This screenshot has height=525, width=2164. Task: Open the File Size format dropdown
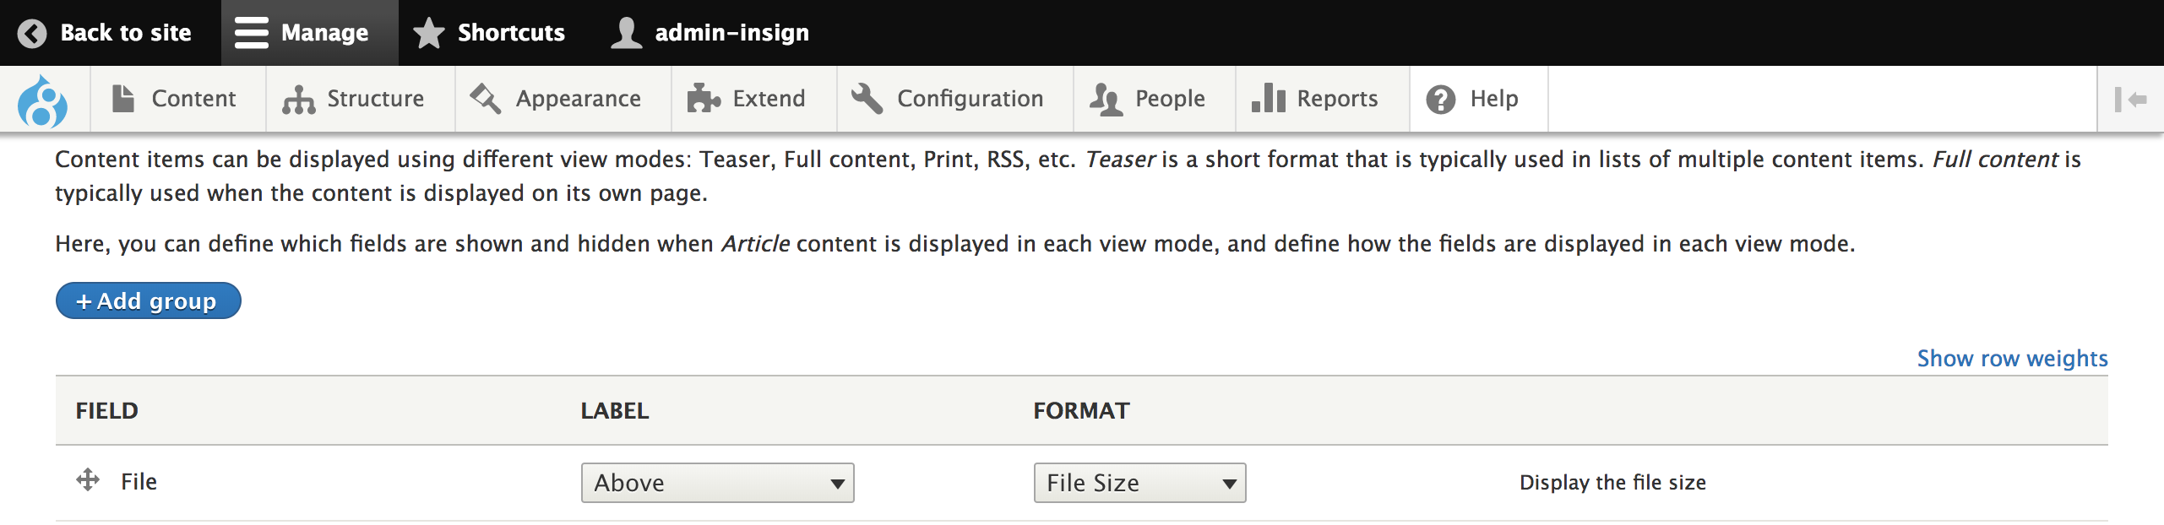(1140, 483)
